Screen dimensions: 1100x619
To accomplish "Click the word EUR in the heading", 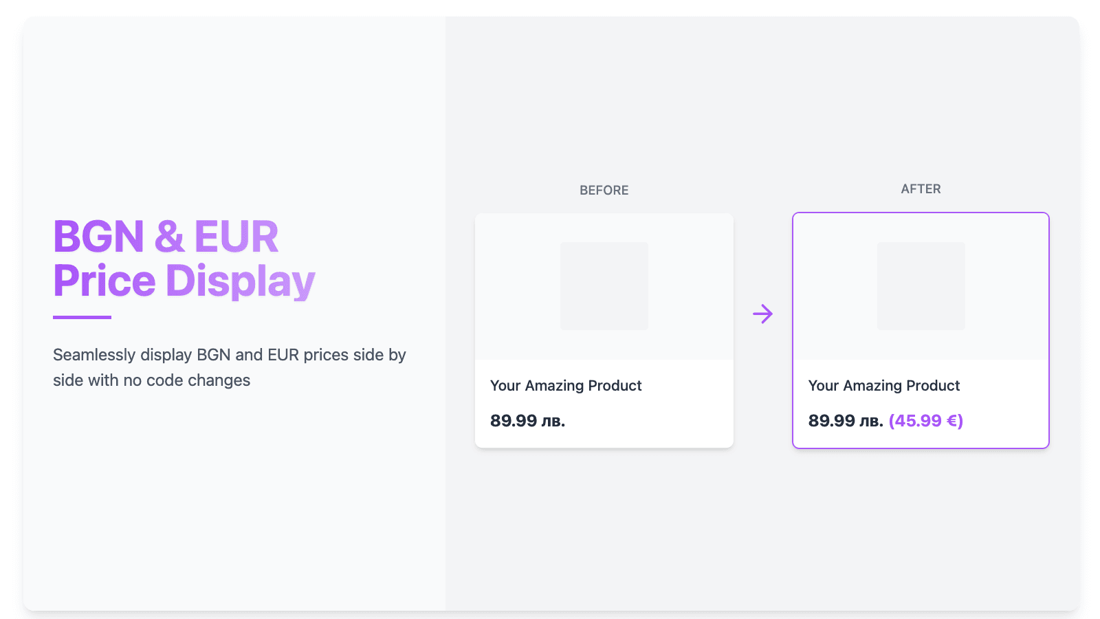I will coord(236,237).
